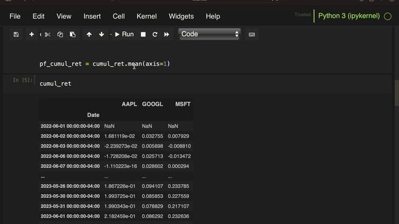The height and width of the screenshot is (224, 399).
Task: Select the 2022-06-01 row label
Action: 70,126
